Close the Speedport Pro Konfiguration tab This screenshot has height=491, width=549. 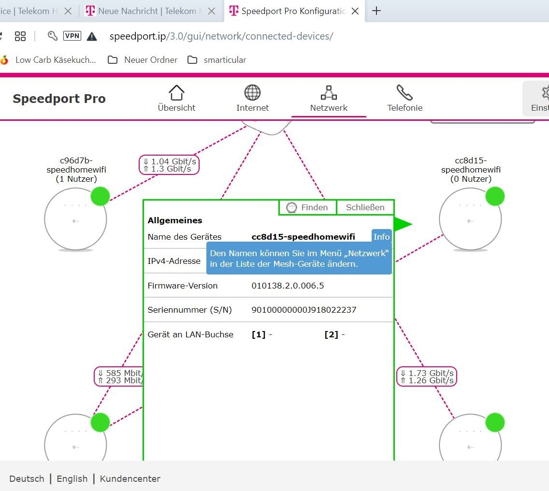coord(355,11)
